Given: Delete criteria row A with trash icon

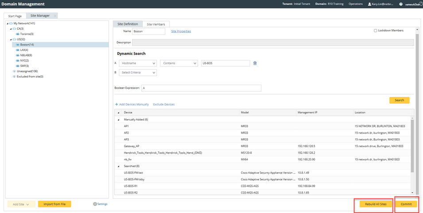Looking at the screenshot, I should click(x=255, y=63).
